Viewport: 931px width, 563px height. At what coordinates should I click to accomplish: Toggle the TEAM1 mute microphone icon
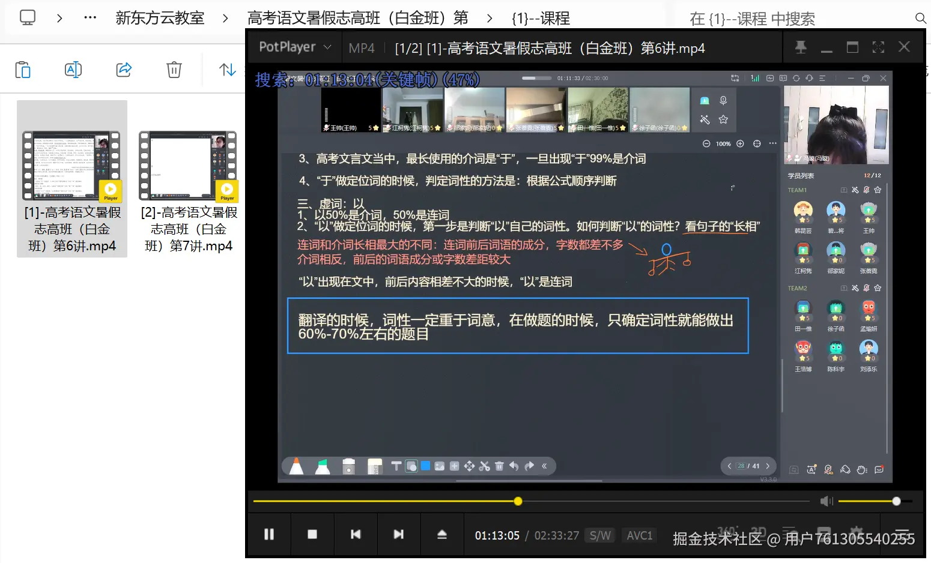click(x=866, y=190)
